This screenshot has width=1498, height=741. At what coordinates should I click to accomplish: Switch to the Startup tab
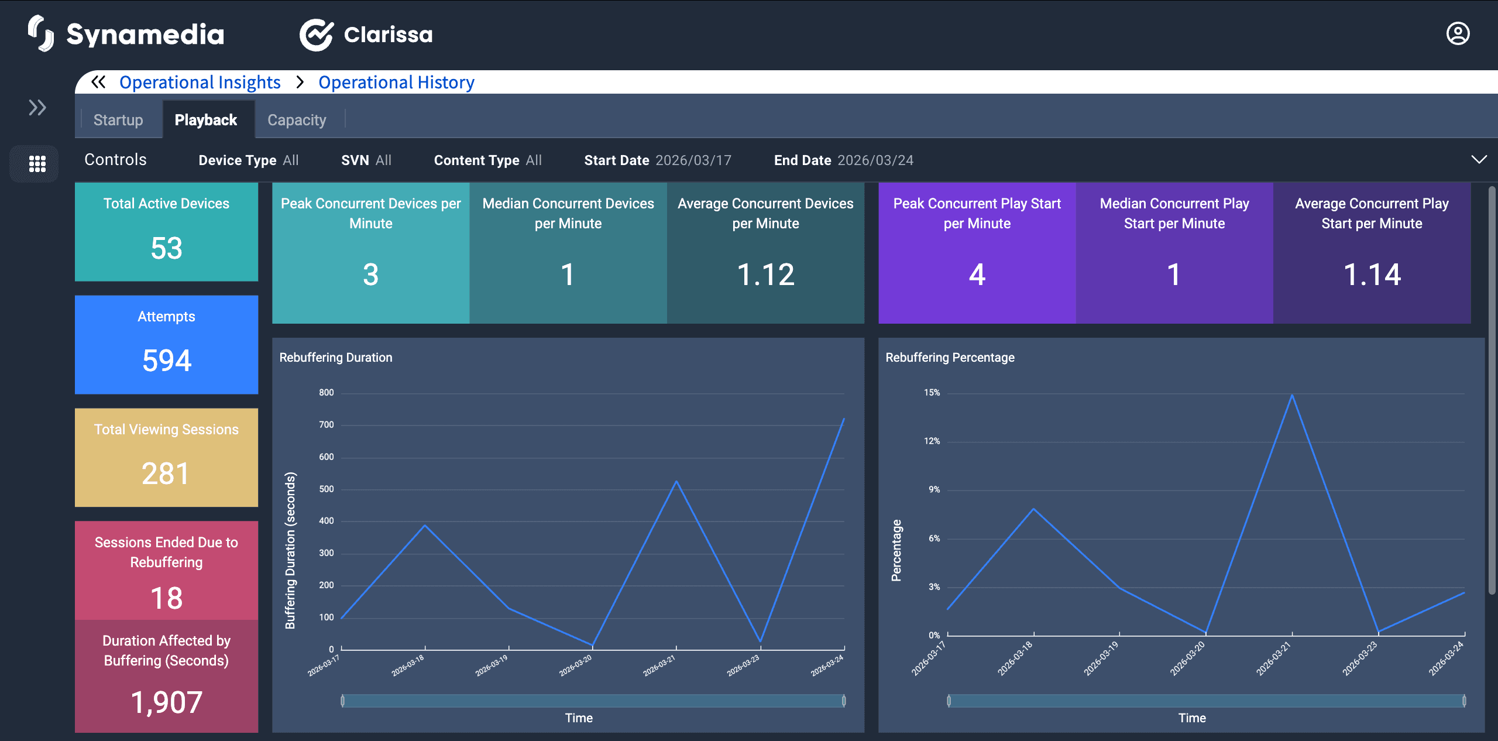tap(118, 120)
